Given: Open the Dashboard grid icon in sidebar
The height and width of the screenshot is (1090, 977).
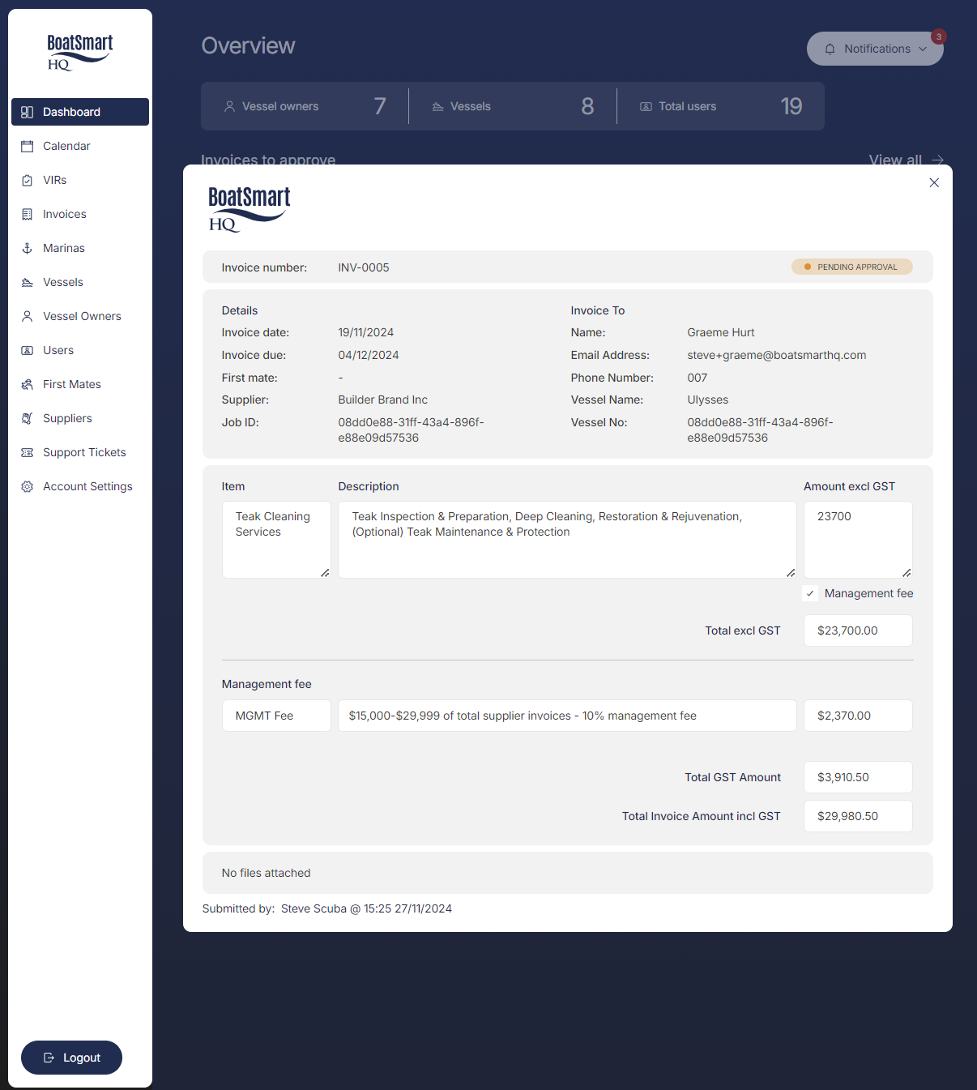Looking at the screenshot, I should [x=27, y=112].
